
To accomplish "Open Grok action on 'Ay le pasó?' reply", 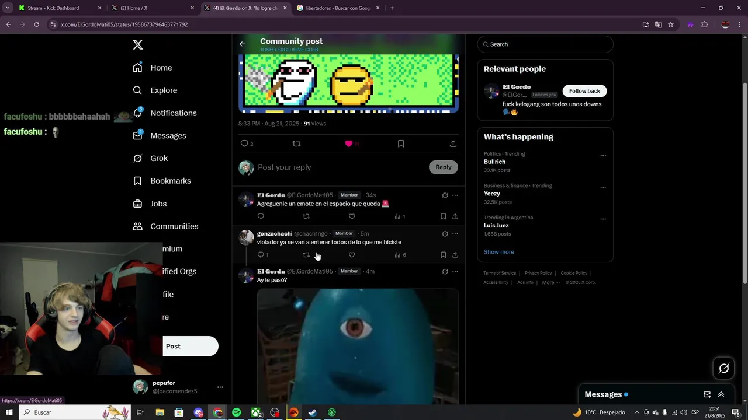I will (x=445, y=272).
